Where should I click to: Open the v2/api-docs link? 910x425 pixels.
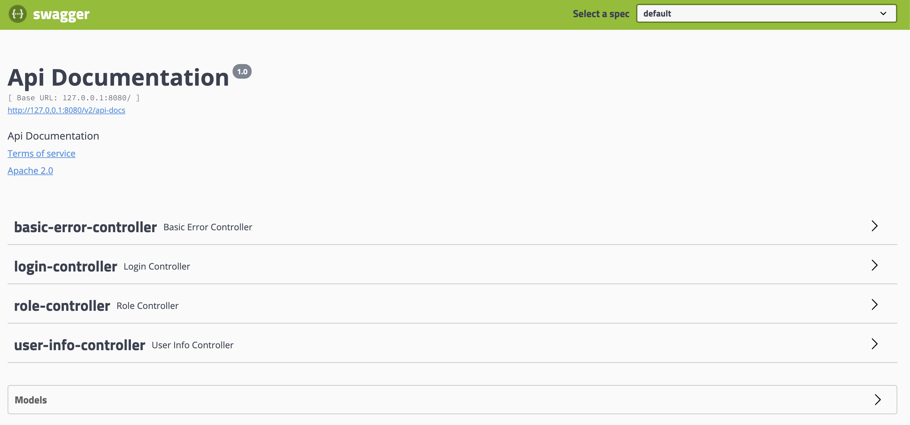tap(66, 110)
